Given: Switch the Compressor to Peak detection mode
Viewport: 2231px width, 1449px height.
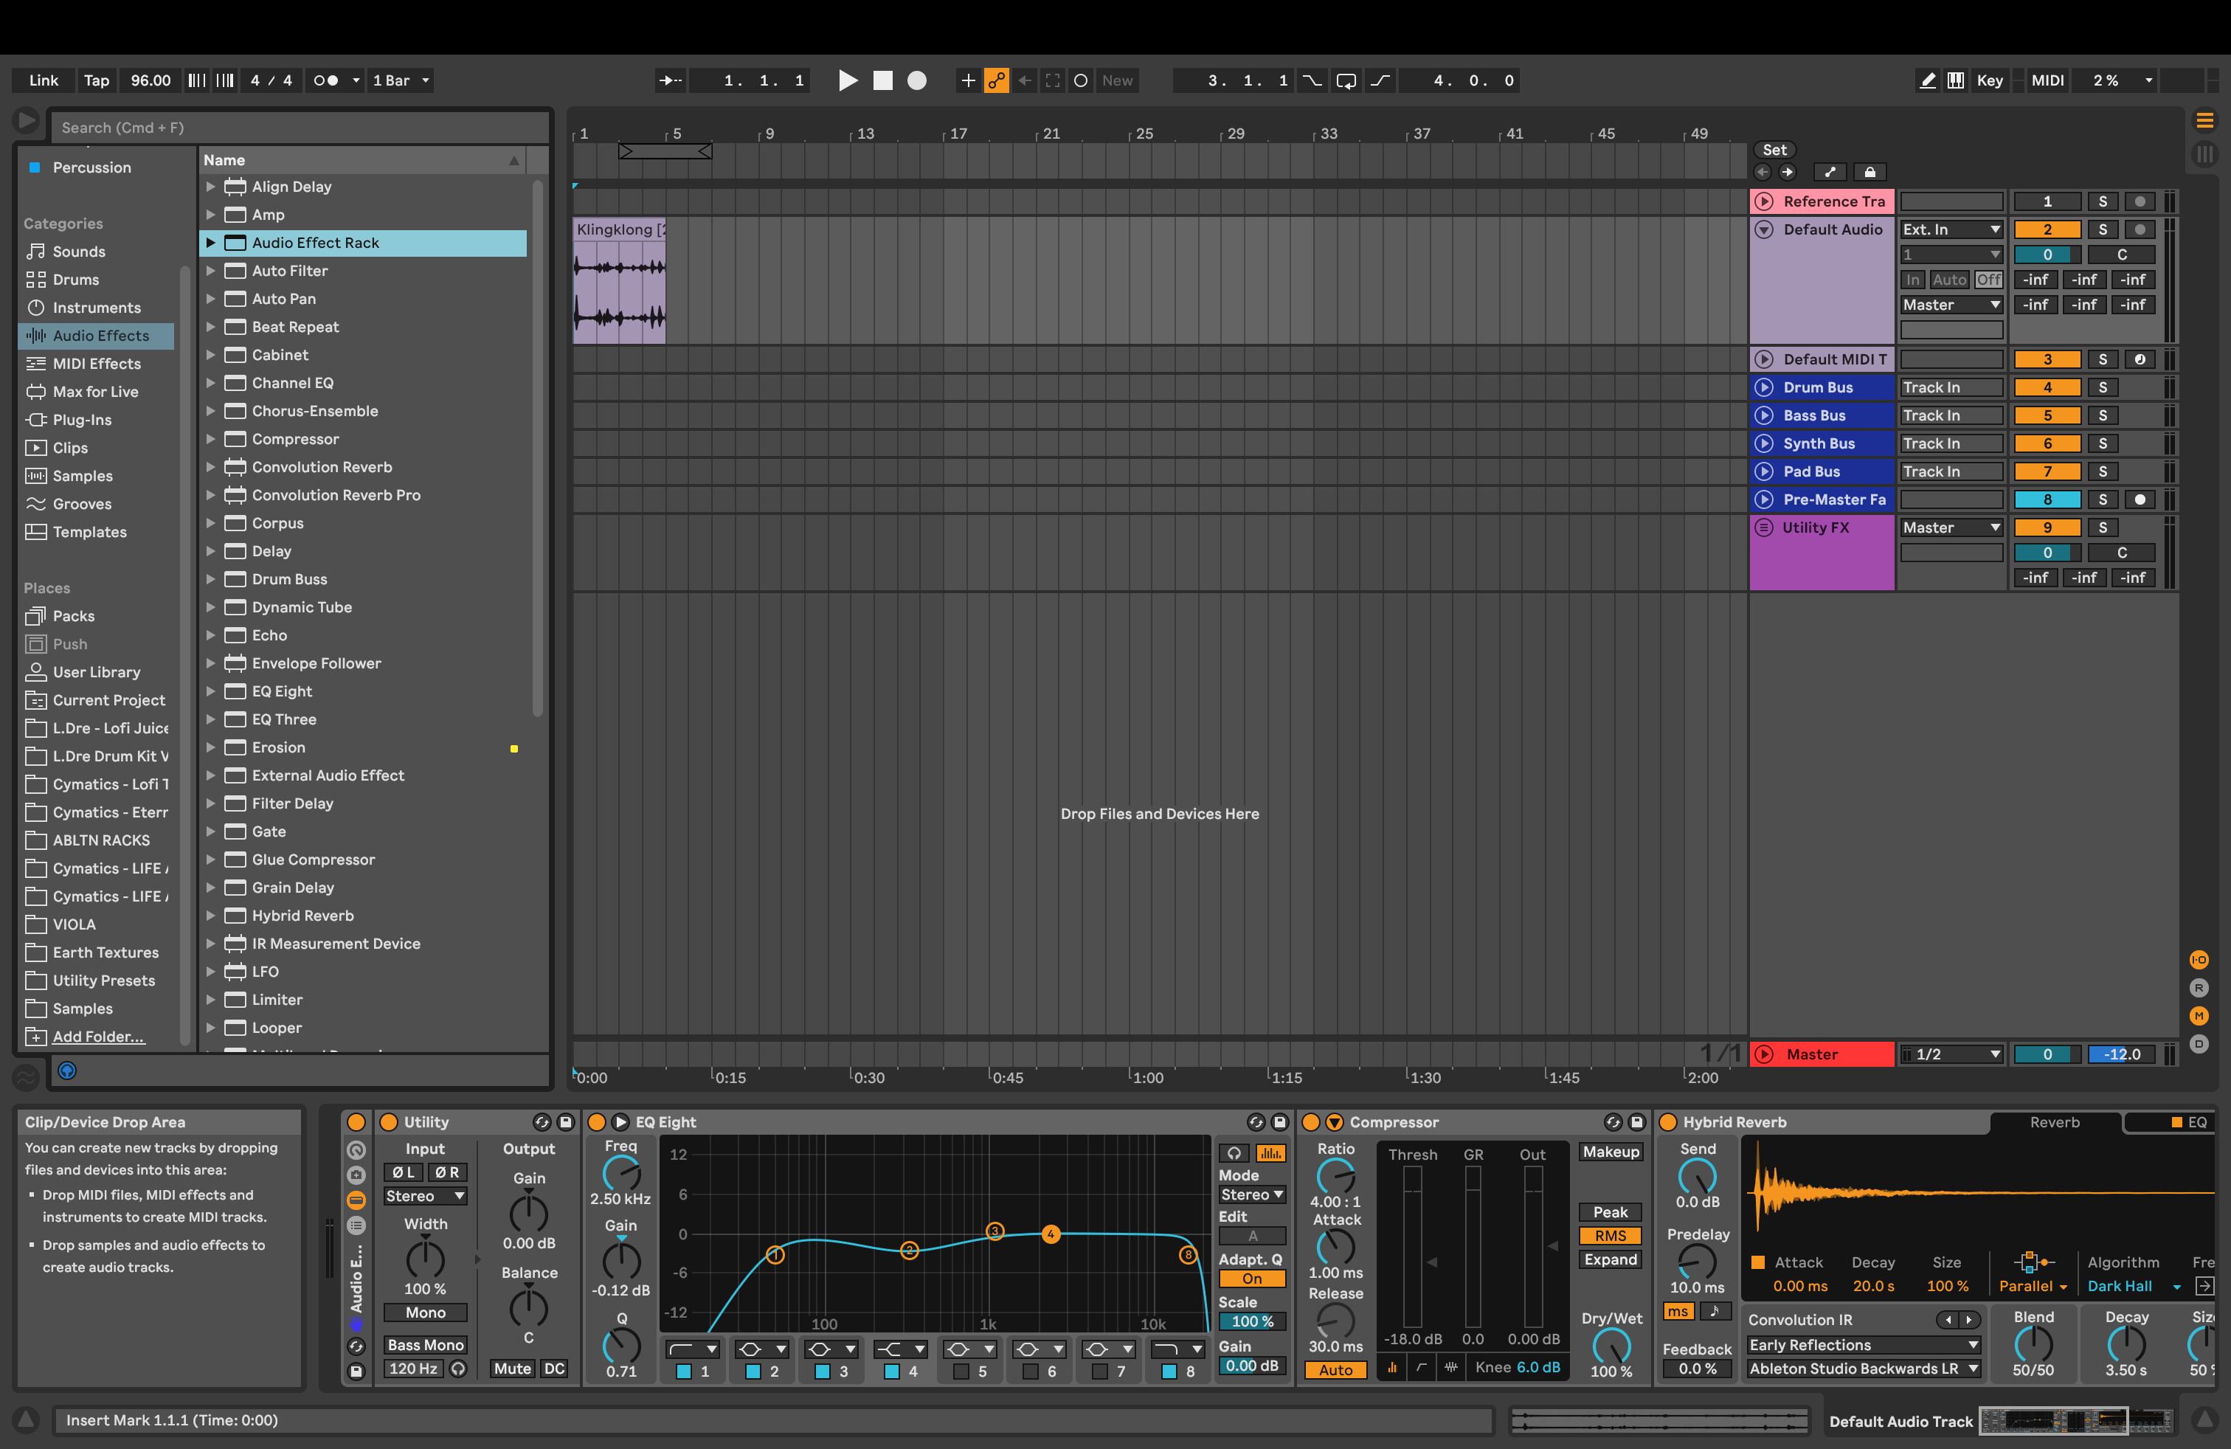Looking at the screenshot, I should pyautogui.click(x=1610, y=1212).
